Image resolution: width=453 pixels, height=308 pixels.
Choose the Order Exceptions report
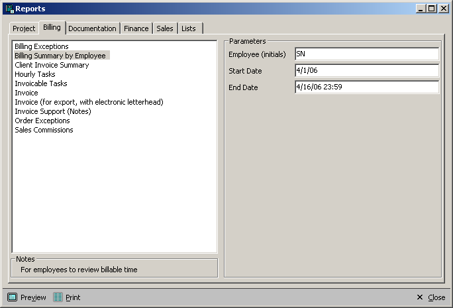click(42, 121)
